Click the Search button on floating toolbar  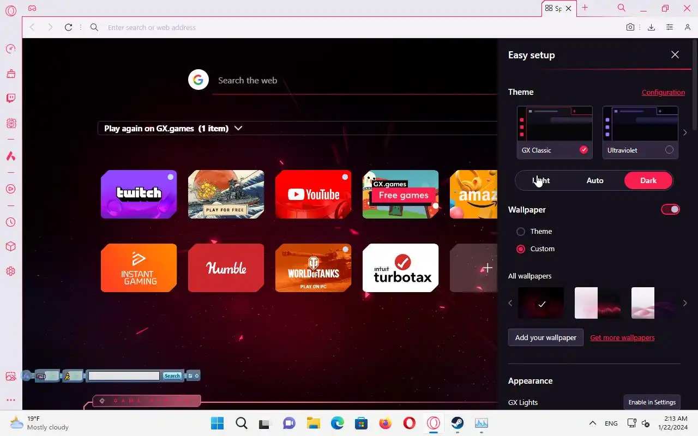pos(172,376)
